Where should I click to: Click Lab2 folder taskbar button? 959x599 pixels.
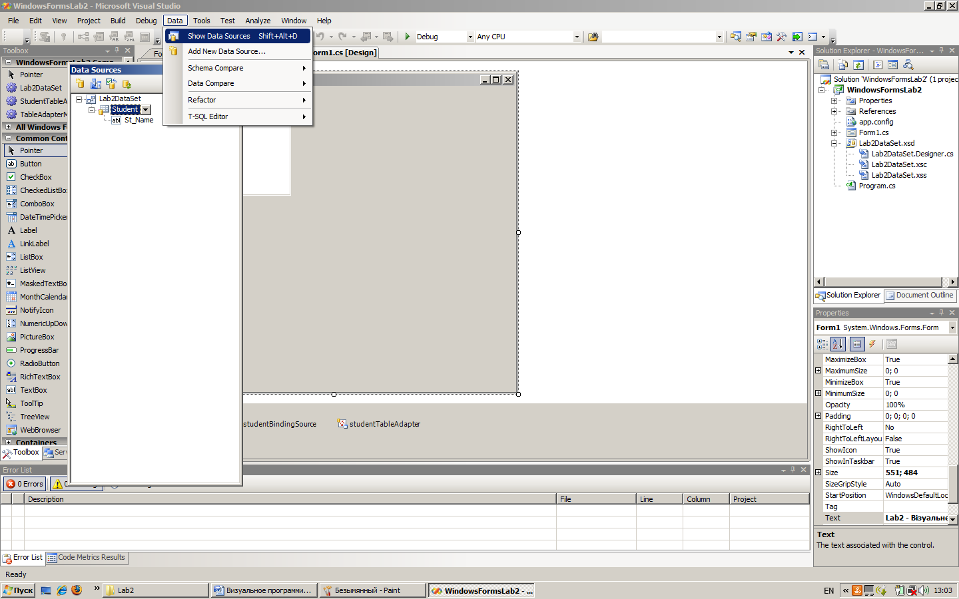pos(156,590)
